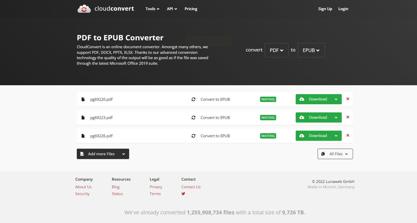Open the Tools menu

coord(152,9)
